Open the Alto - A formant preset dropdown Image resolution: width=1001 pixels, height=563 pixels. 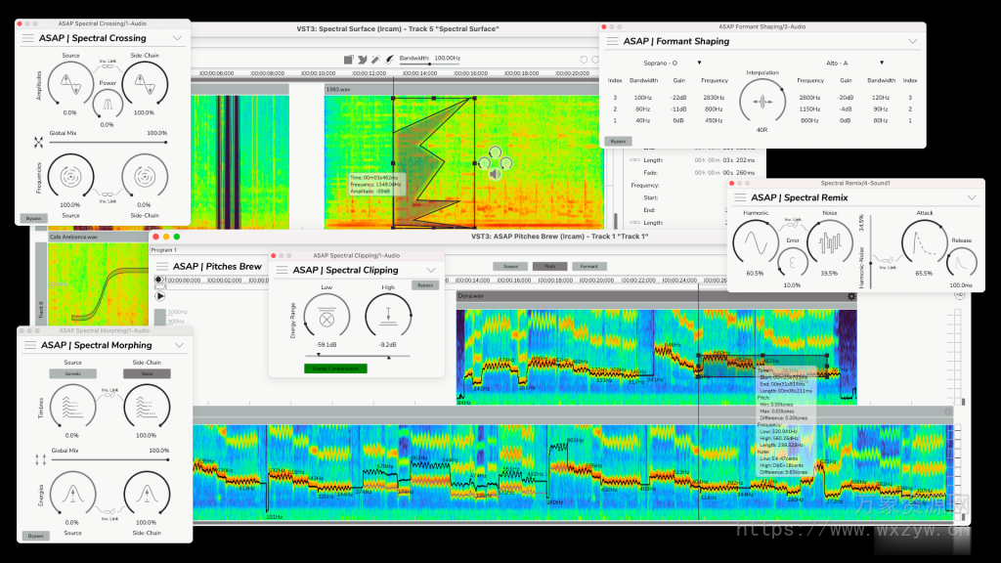(x=881, y=63)
